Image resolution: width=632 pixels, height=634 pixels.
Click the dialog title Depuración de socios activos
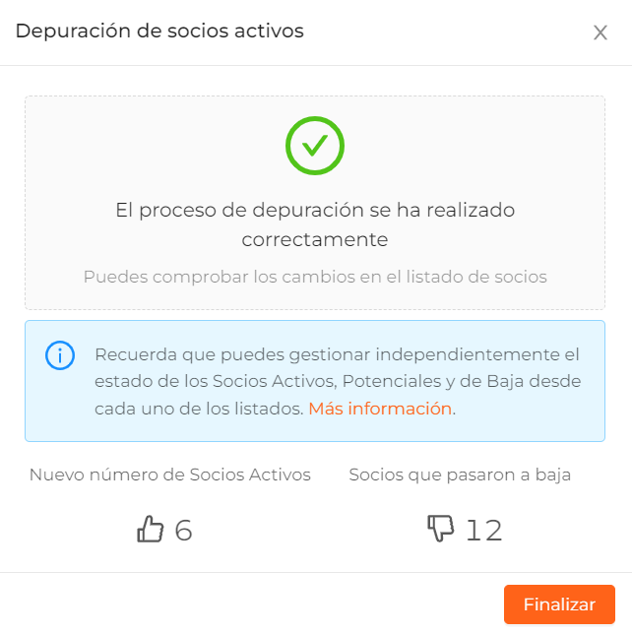point(159,32)
